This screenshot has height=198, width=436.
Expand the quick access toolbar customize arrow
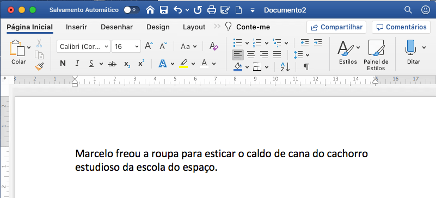coord(253,10)
